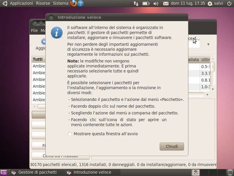Viewport: 234px width, 176px height.
Task: Open the power session menu icon
Action: tap(229, 3)
